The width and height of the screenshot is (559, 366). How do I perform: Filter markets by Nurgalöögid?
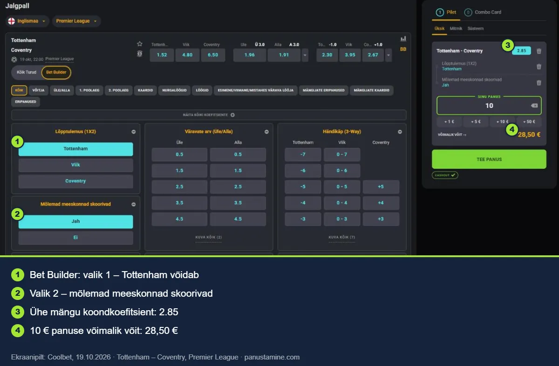174,90
